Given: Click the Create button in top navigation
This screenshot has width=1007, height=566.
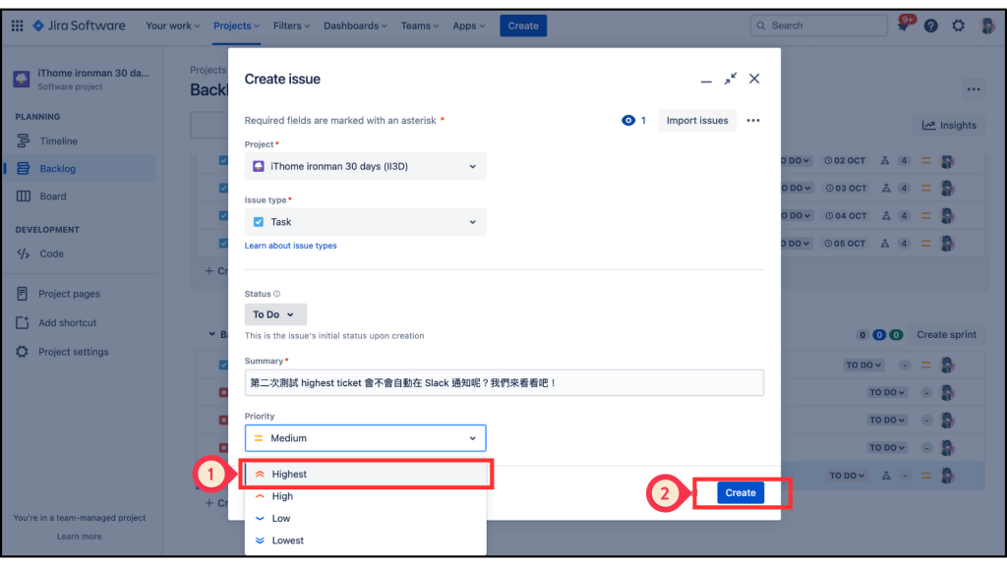Looking at the screenshot, I should coord(523,26).
